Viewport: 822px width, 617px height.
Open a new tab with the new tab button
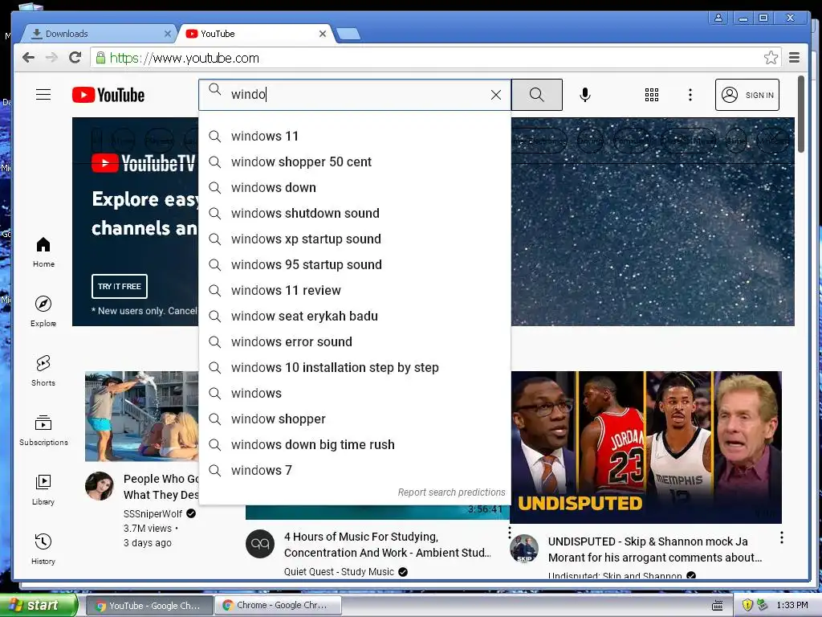(348, 35)
